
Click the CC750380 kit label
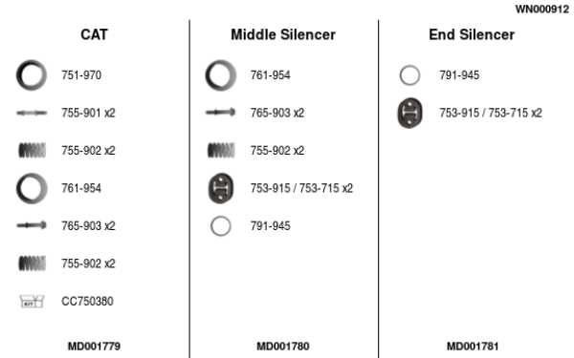87,302
